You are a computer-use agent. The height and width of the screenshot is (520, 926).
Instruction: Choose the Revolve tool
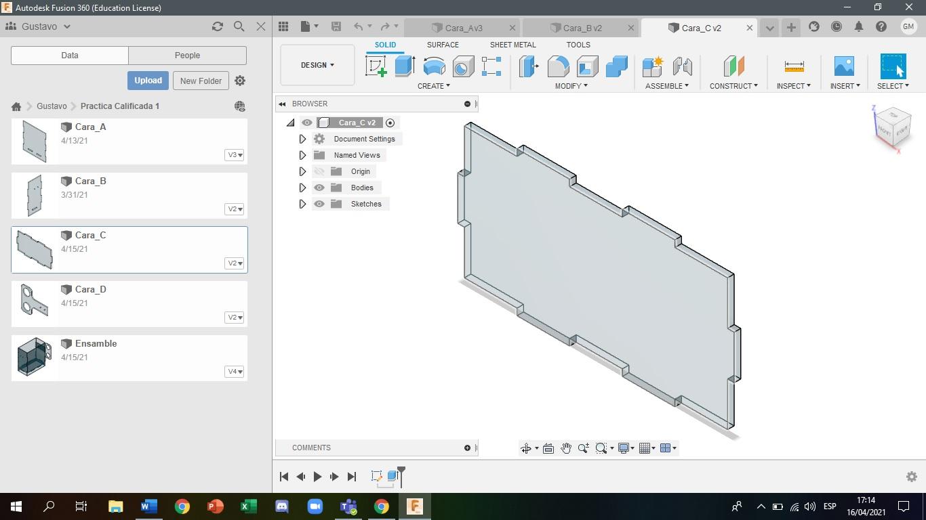[434, 66]
